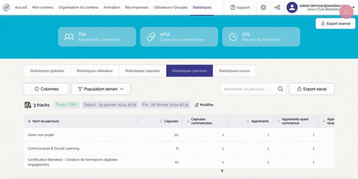Image resolution: width=358 pixels, height=179 pixels.
Task: Open the Animation menu
Action: 112,7
